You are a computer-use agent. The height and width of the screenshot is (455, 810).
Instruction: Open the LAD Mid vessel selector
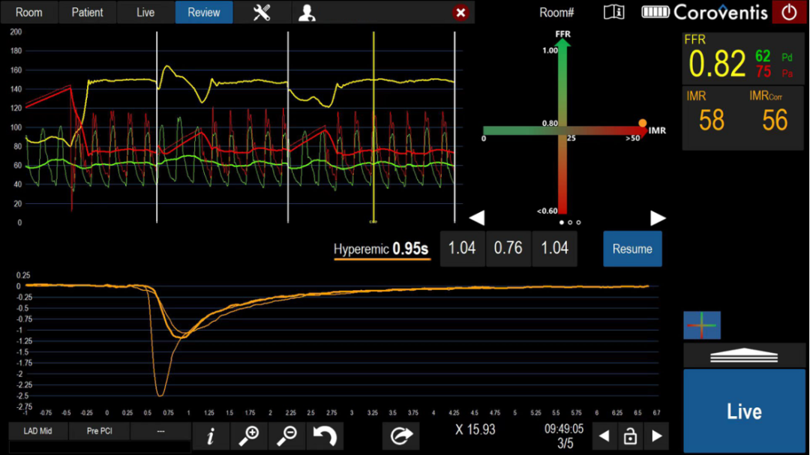tap(37, 432)
